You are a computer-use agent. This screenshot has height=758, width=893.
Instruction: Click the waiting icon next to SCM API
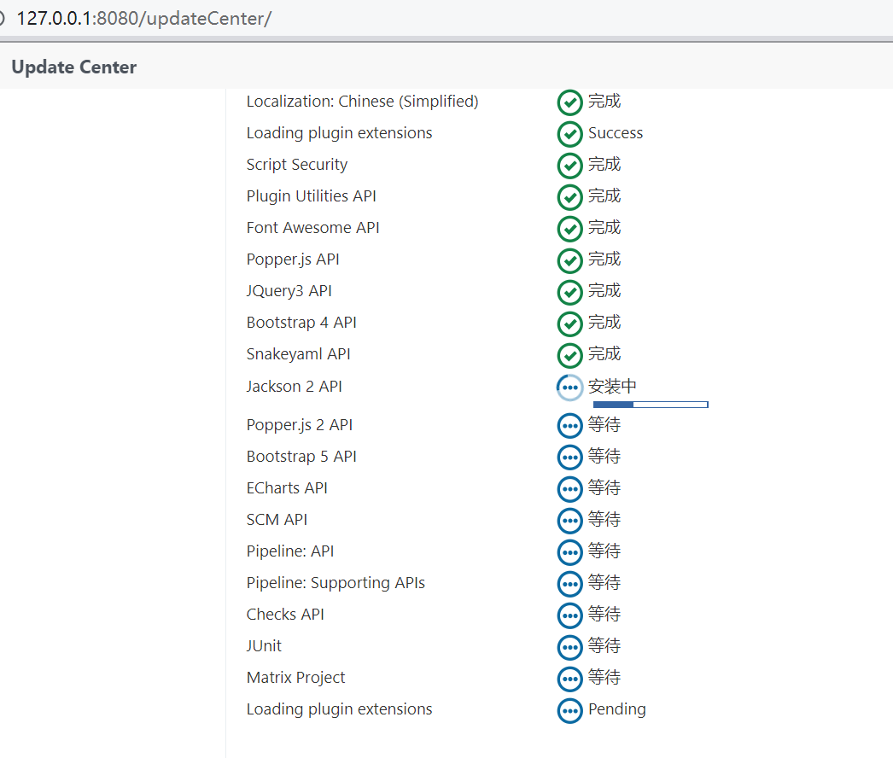569,521
